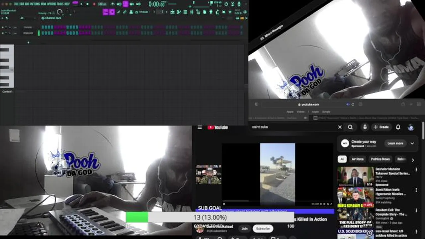This screenshot has width=425, height=239.
Task: Expand the Wix sponsored ad chevron
Action: tap(412, 143)
